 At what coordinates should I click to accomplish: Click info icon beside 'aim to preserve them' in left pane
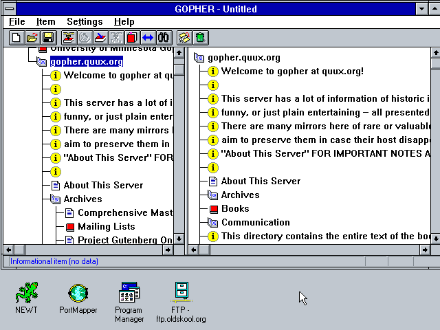click(56, 144)
